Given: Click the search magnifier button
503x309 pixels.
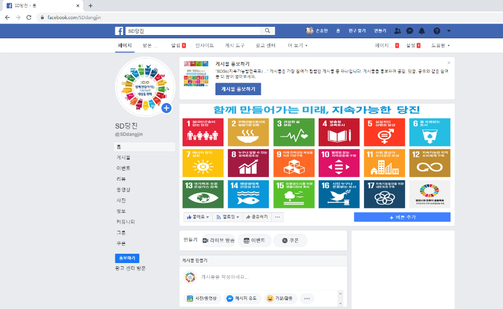Looking at the screenshot, I should (267, 31).
